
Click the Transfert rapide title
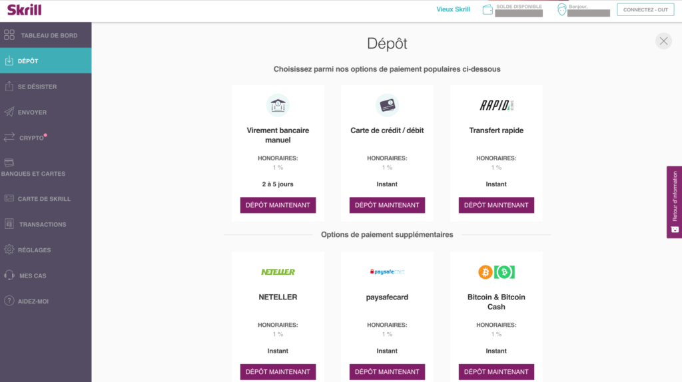496,130
